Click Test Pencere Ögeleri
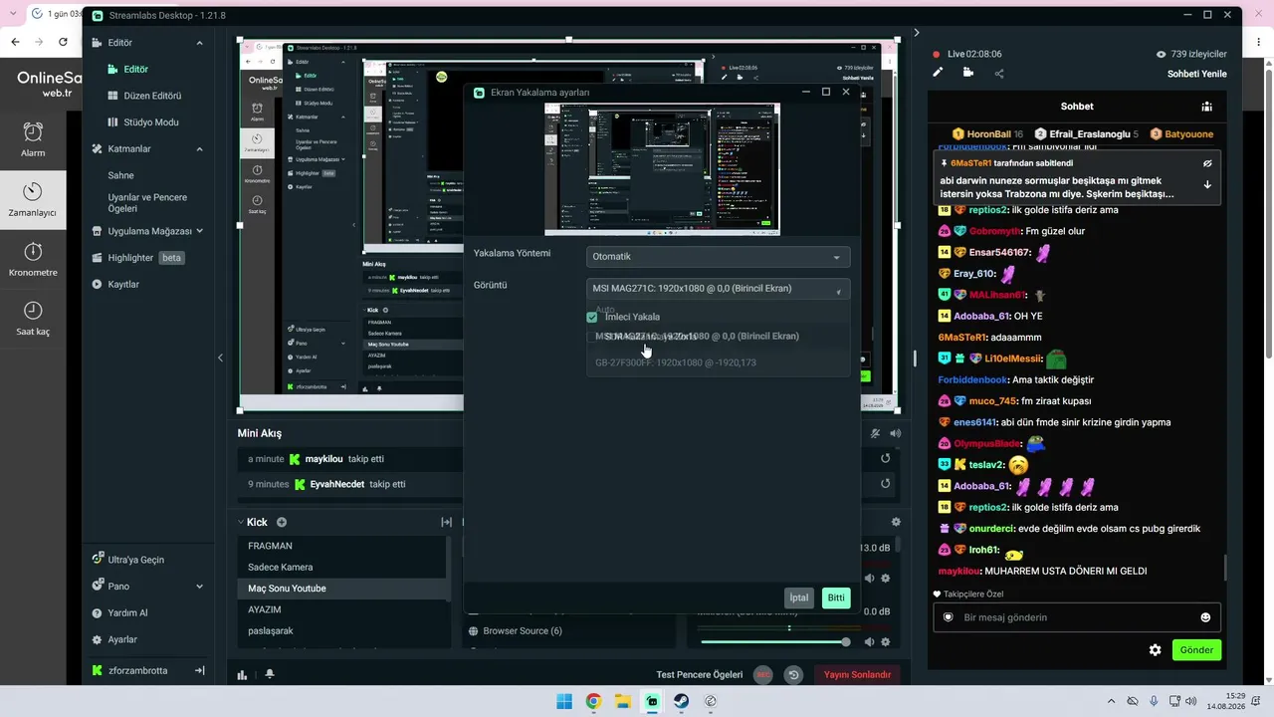Screen dimensions: 1274x717 click(699, 674)
